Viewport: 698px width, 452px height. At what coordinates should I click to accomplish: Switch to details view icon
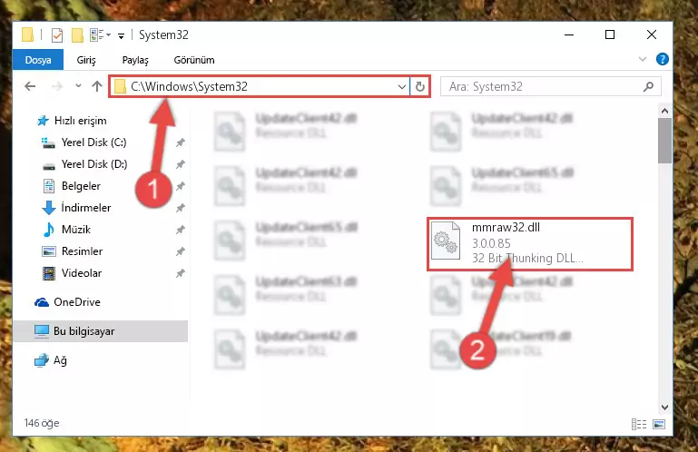tap(639, 425)
